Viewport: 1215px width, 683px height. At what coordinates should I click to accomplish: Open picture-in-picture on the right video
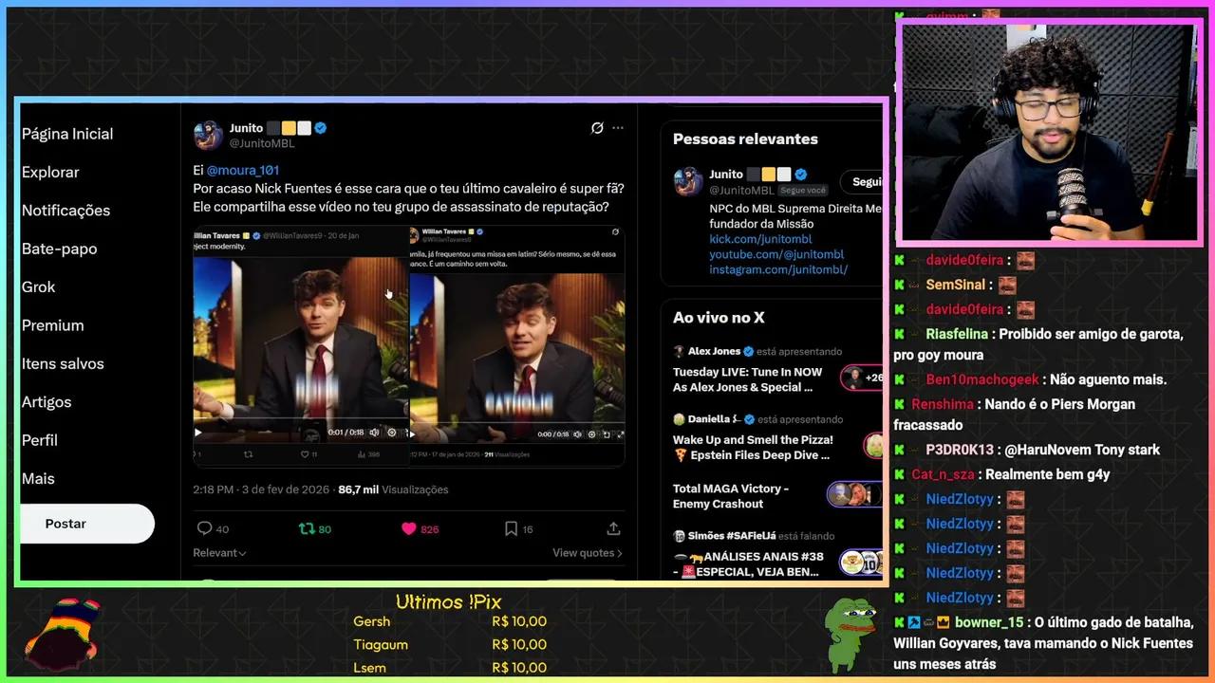tap(607, 434)
